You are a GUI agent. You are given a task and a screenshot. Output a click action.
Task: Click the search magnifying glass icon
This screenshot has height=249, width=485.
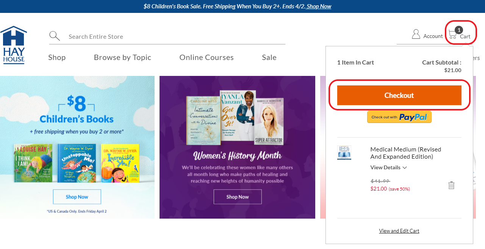(55, 36)
